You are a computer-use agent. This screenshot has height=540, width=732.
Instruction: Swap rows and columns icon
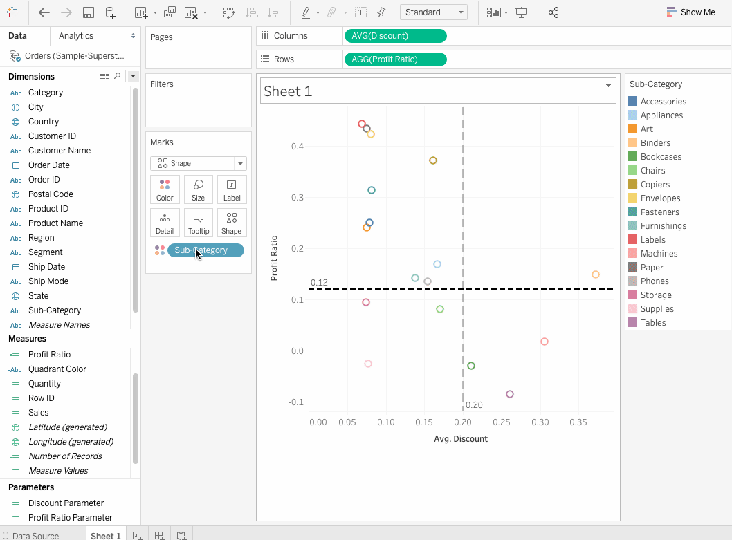coord(229,12)
